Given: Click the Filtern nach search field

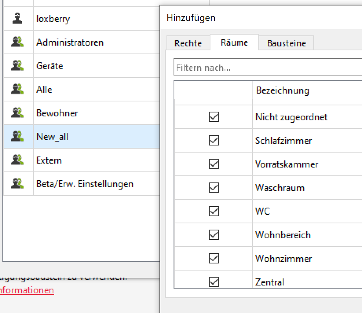Looking at the screenshot, I should coord(267,68).
